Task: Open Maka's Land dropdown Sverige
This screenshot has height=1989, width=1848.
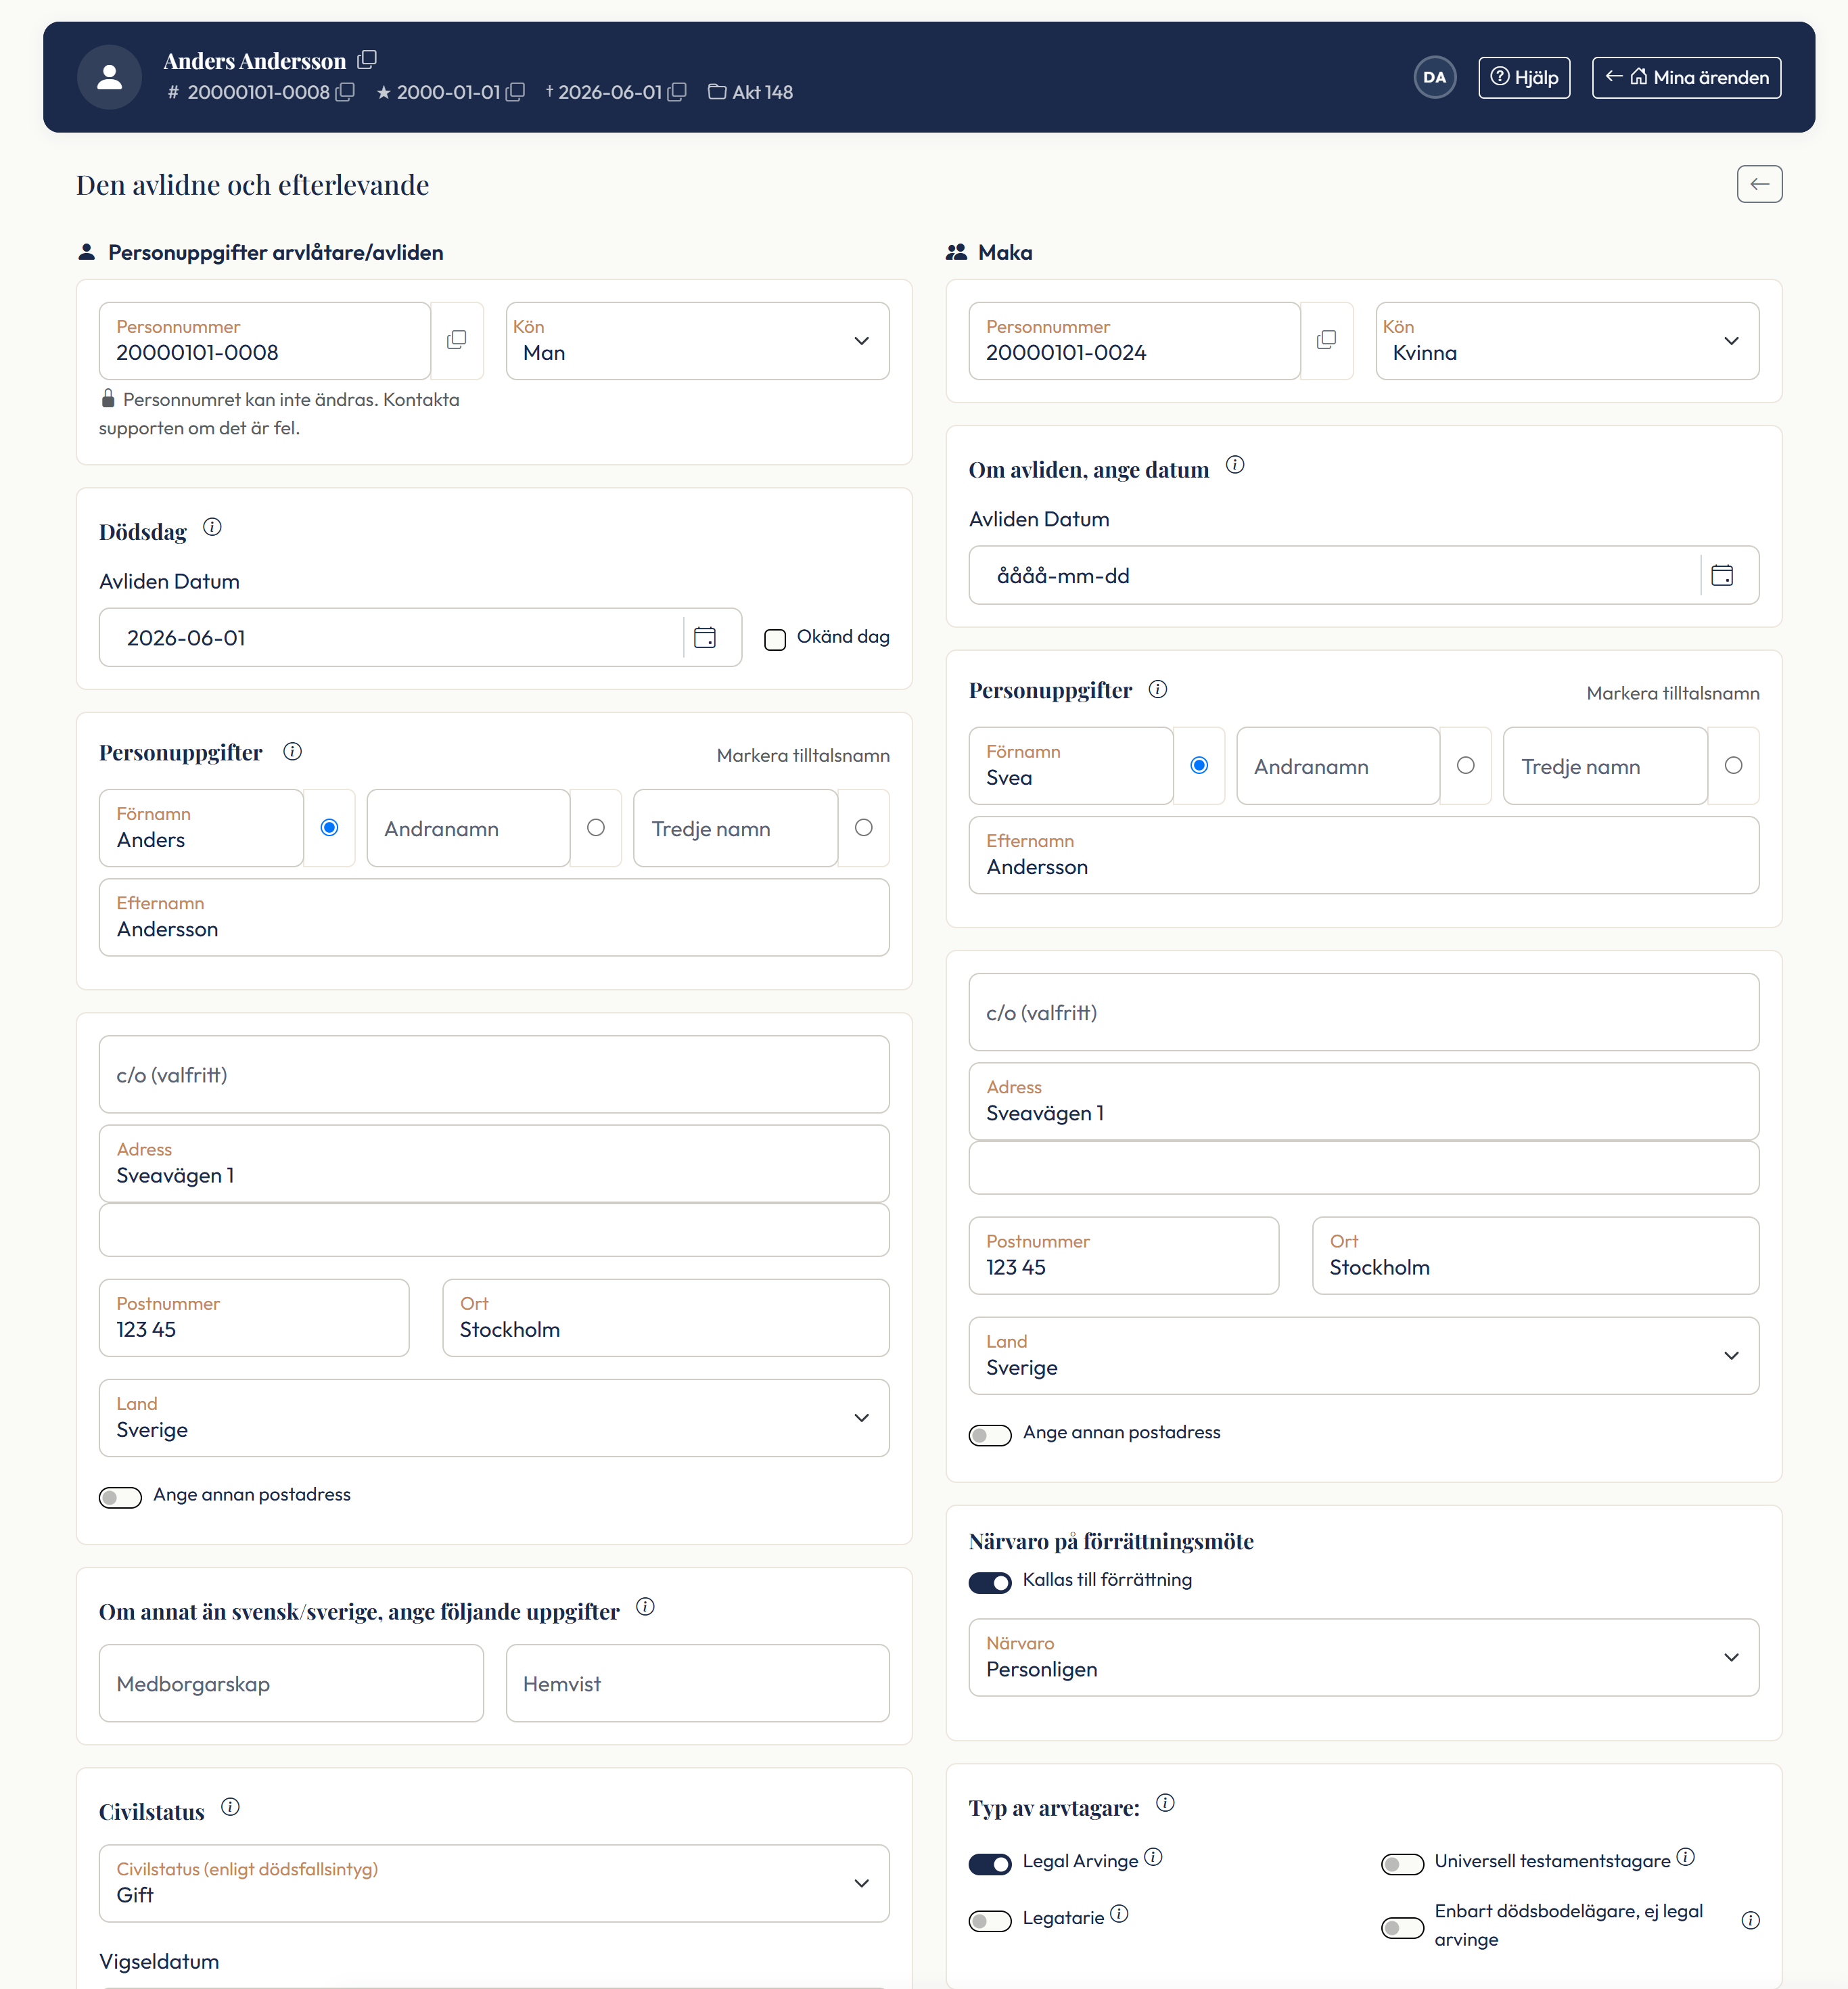Action: pos(1364,1355)
